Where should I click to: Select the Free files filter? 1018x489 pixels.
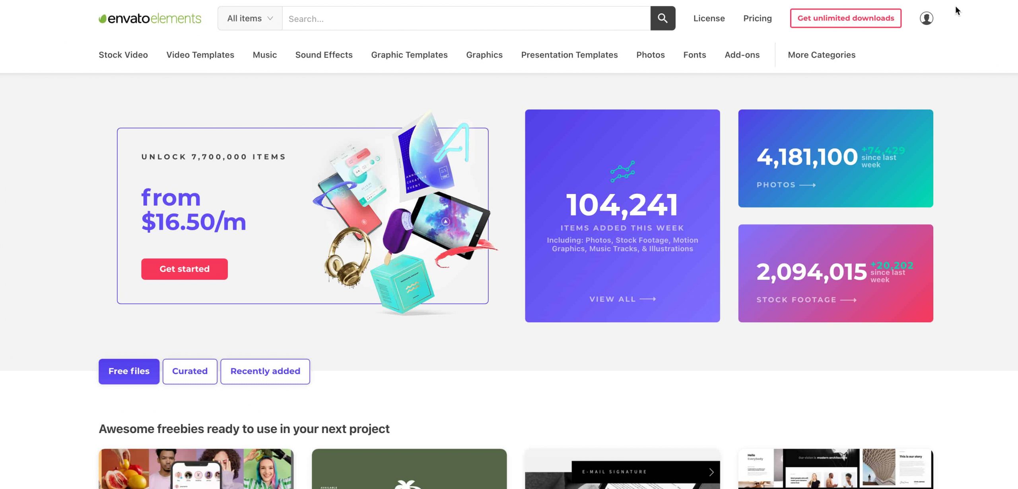click(x=129, y=371)
